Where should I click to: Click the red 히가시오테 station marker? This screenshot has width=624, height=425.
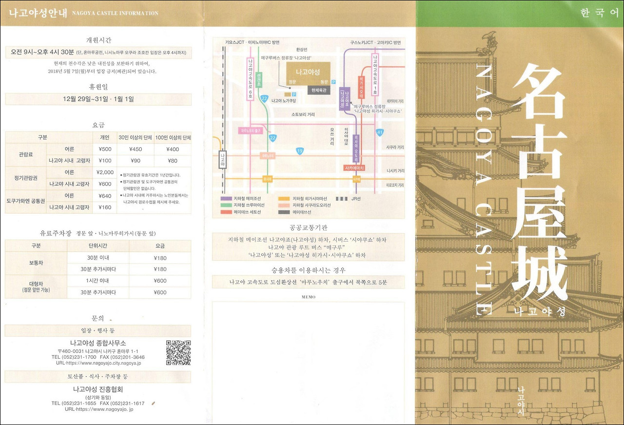click(x=361, y=87)
